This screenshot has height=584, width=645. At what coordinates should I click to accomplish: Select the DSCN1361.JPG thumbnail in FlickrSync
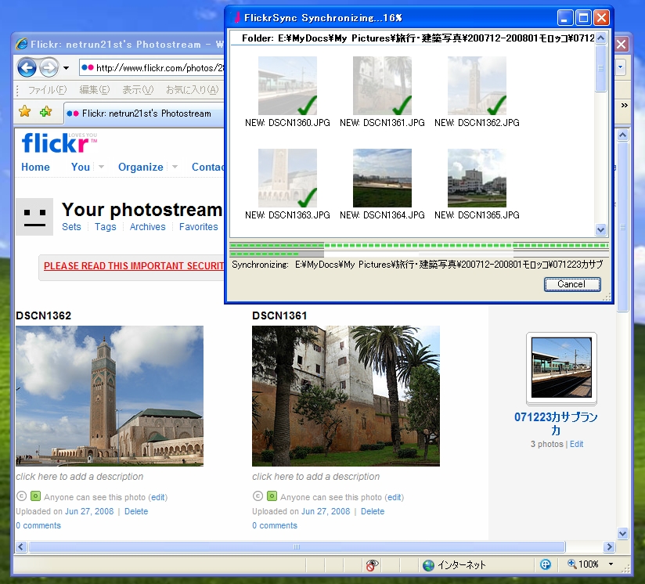coord(382,85)
